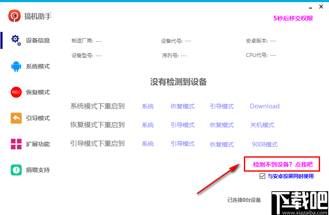Click 恢复模式 link in 引导模式下重启到 row
329x215 pixels.
pyautogui.click(x=222, y=144)
